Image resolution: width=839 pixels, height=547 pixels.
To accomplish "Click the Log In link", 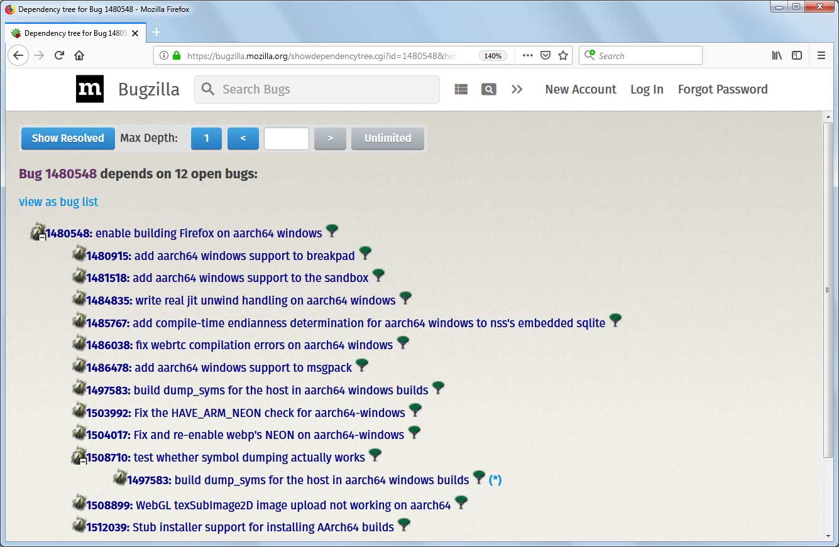I will pyautogui.click(x=647, y=89).
